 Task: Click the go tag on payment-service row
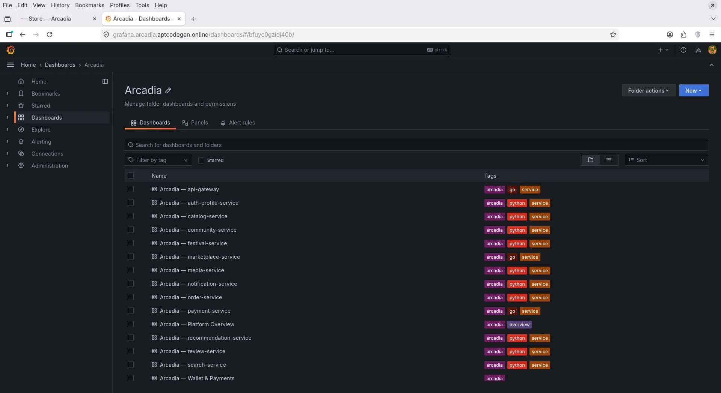tap(512, 311)
